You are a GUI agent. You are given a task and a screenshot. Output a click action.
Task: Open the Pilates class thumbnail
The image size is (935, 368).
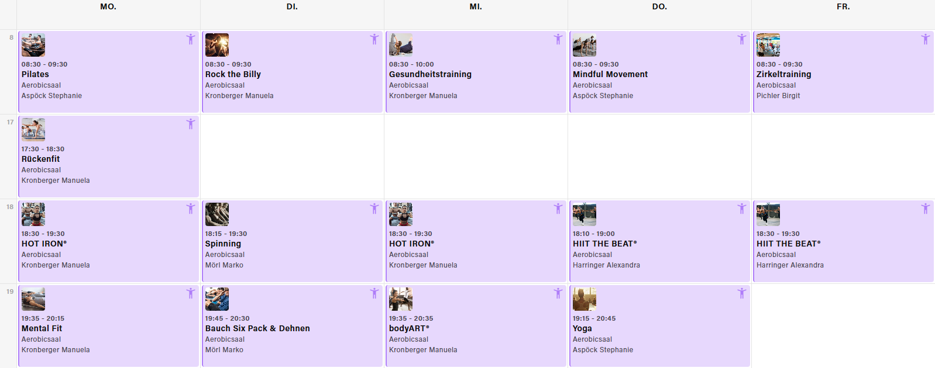[33, 45]
